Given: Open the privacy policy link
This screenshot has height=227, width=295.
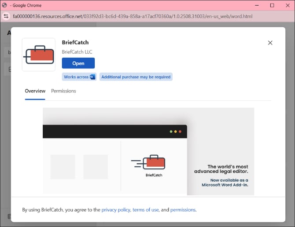Looking at the screenshot, I should tap(116, 210).
